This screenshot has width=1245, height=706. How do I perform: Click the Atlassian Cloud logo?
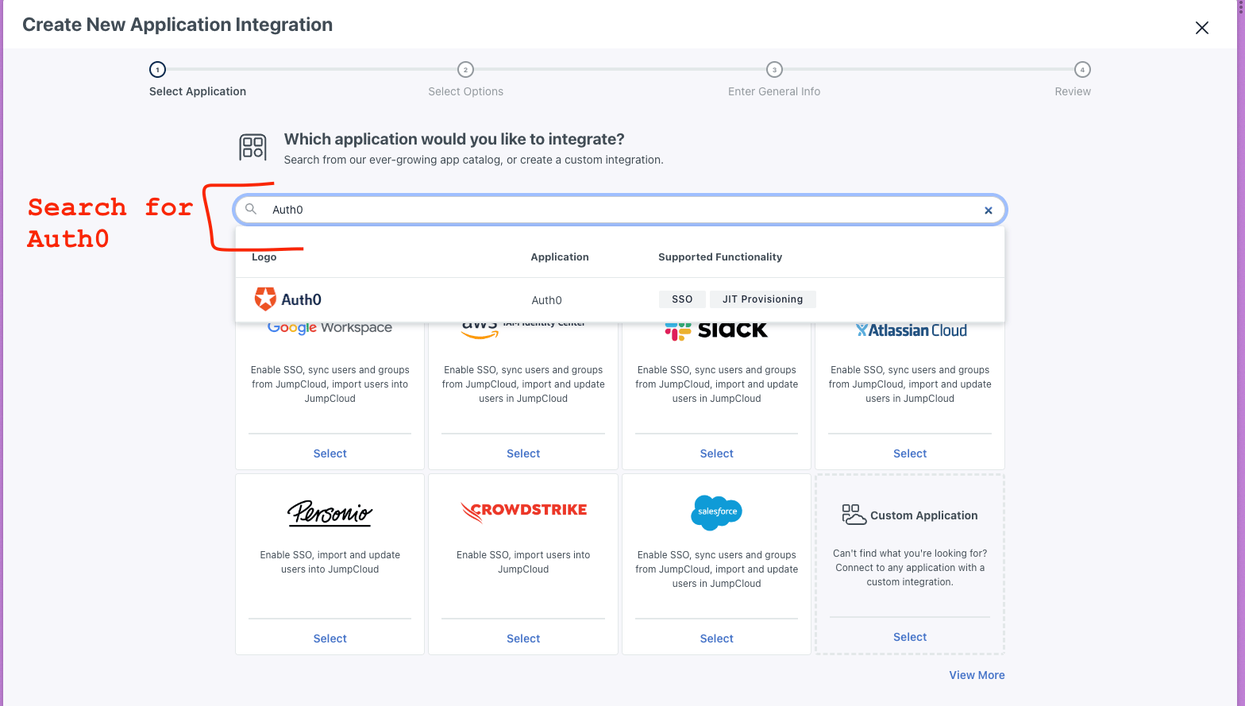click(x=911, y=330)
